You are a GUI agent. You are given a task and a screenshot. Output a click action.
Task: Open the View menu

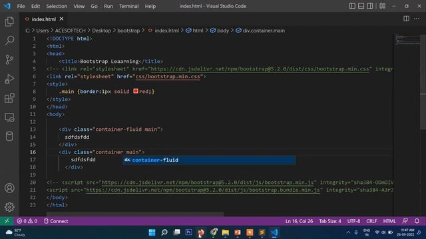(79, 6)
